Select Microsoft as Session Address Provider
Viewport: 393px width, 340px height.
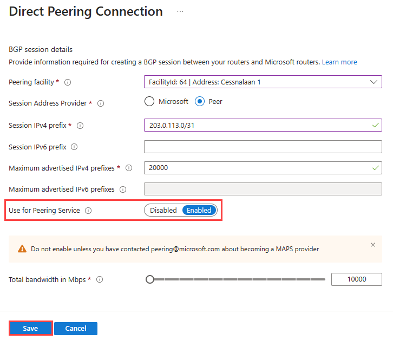(x=149, y=101)
